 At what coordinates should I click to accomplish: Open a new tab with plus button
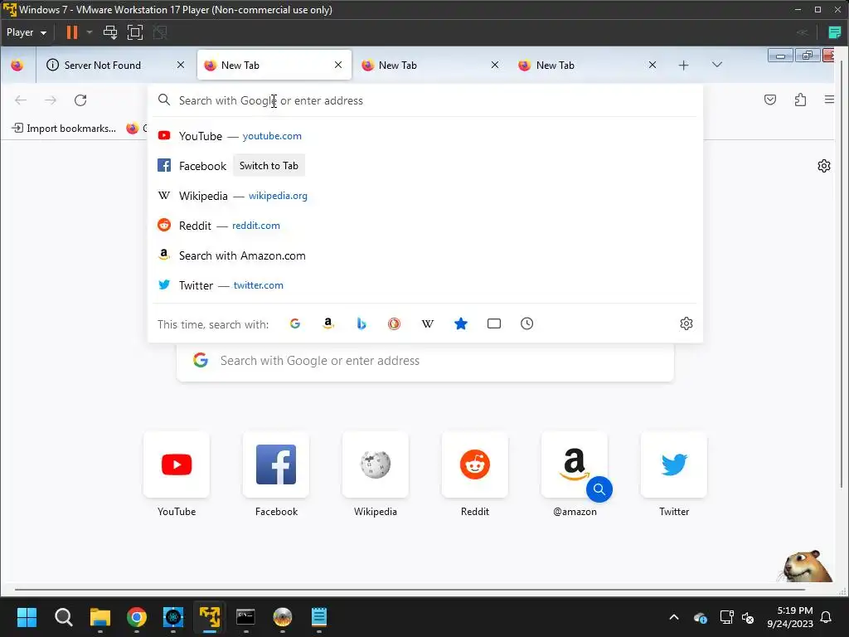point(683,65)
